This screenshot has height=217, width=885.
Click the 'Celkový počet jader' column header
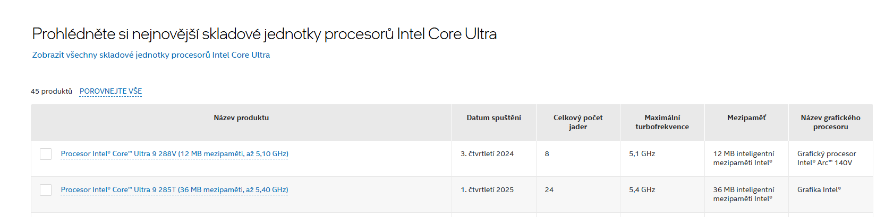578,122
